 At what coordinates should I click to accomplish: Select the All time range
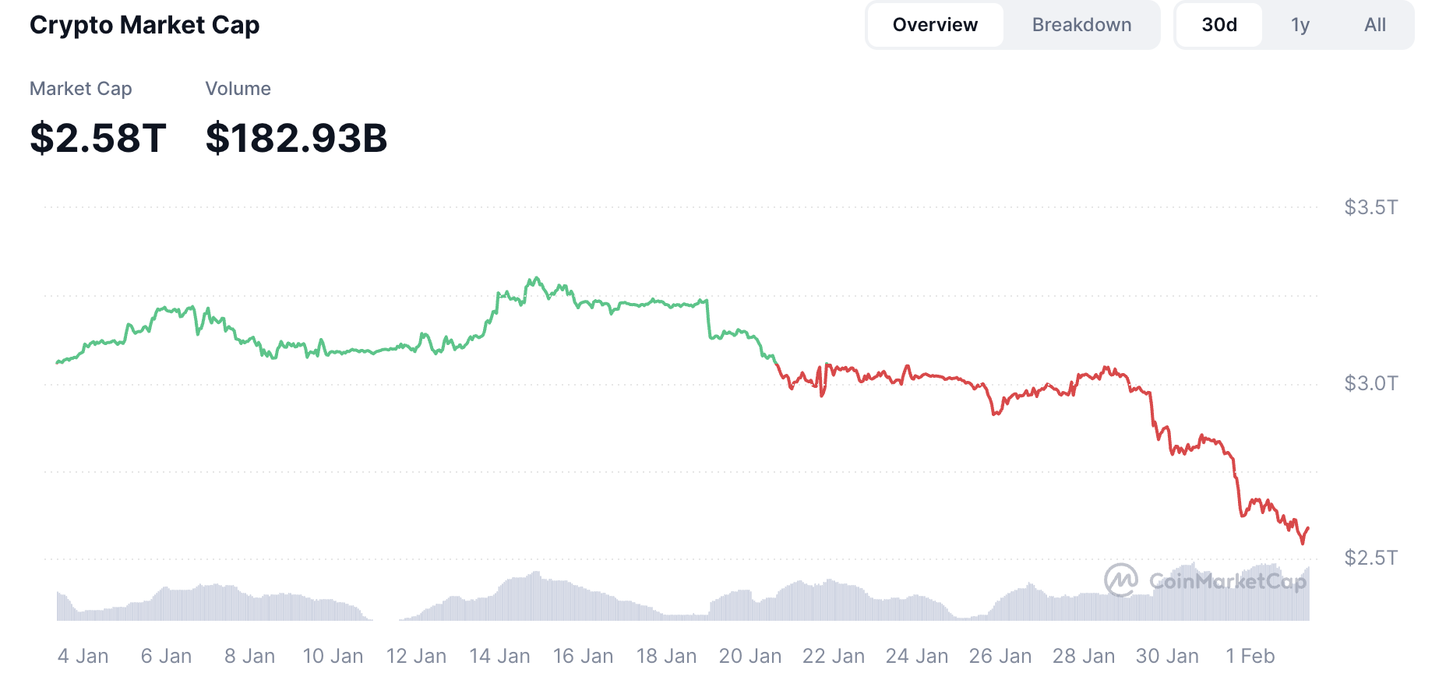(1375, 24)
